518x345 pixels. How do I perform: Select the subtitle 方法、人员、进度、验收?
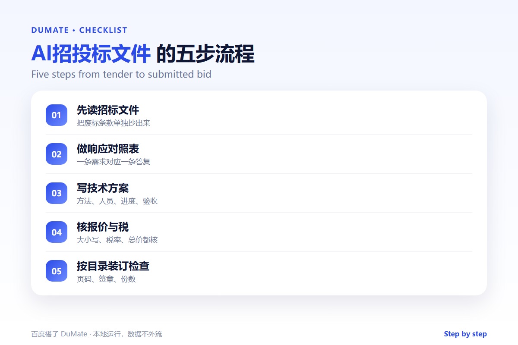(117, 201)
